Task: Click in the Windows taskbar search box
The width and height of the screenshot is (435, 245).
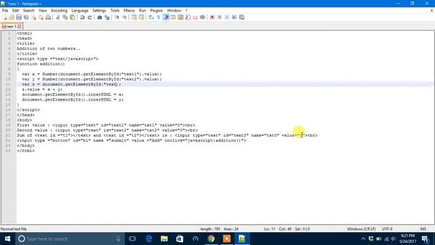Action: 69,239
